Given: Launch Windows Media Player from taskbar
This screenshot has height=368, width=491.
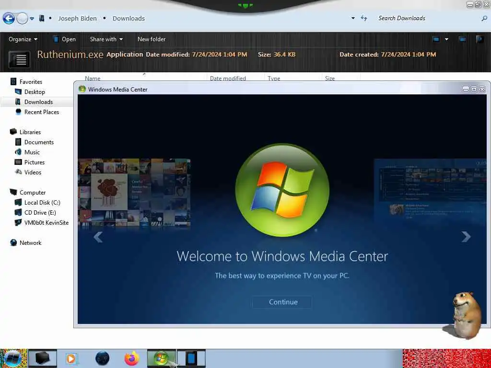Looking at the screenshot, I should pos(71,358).
